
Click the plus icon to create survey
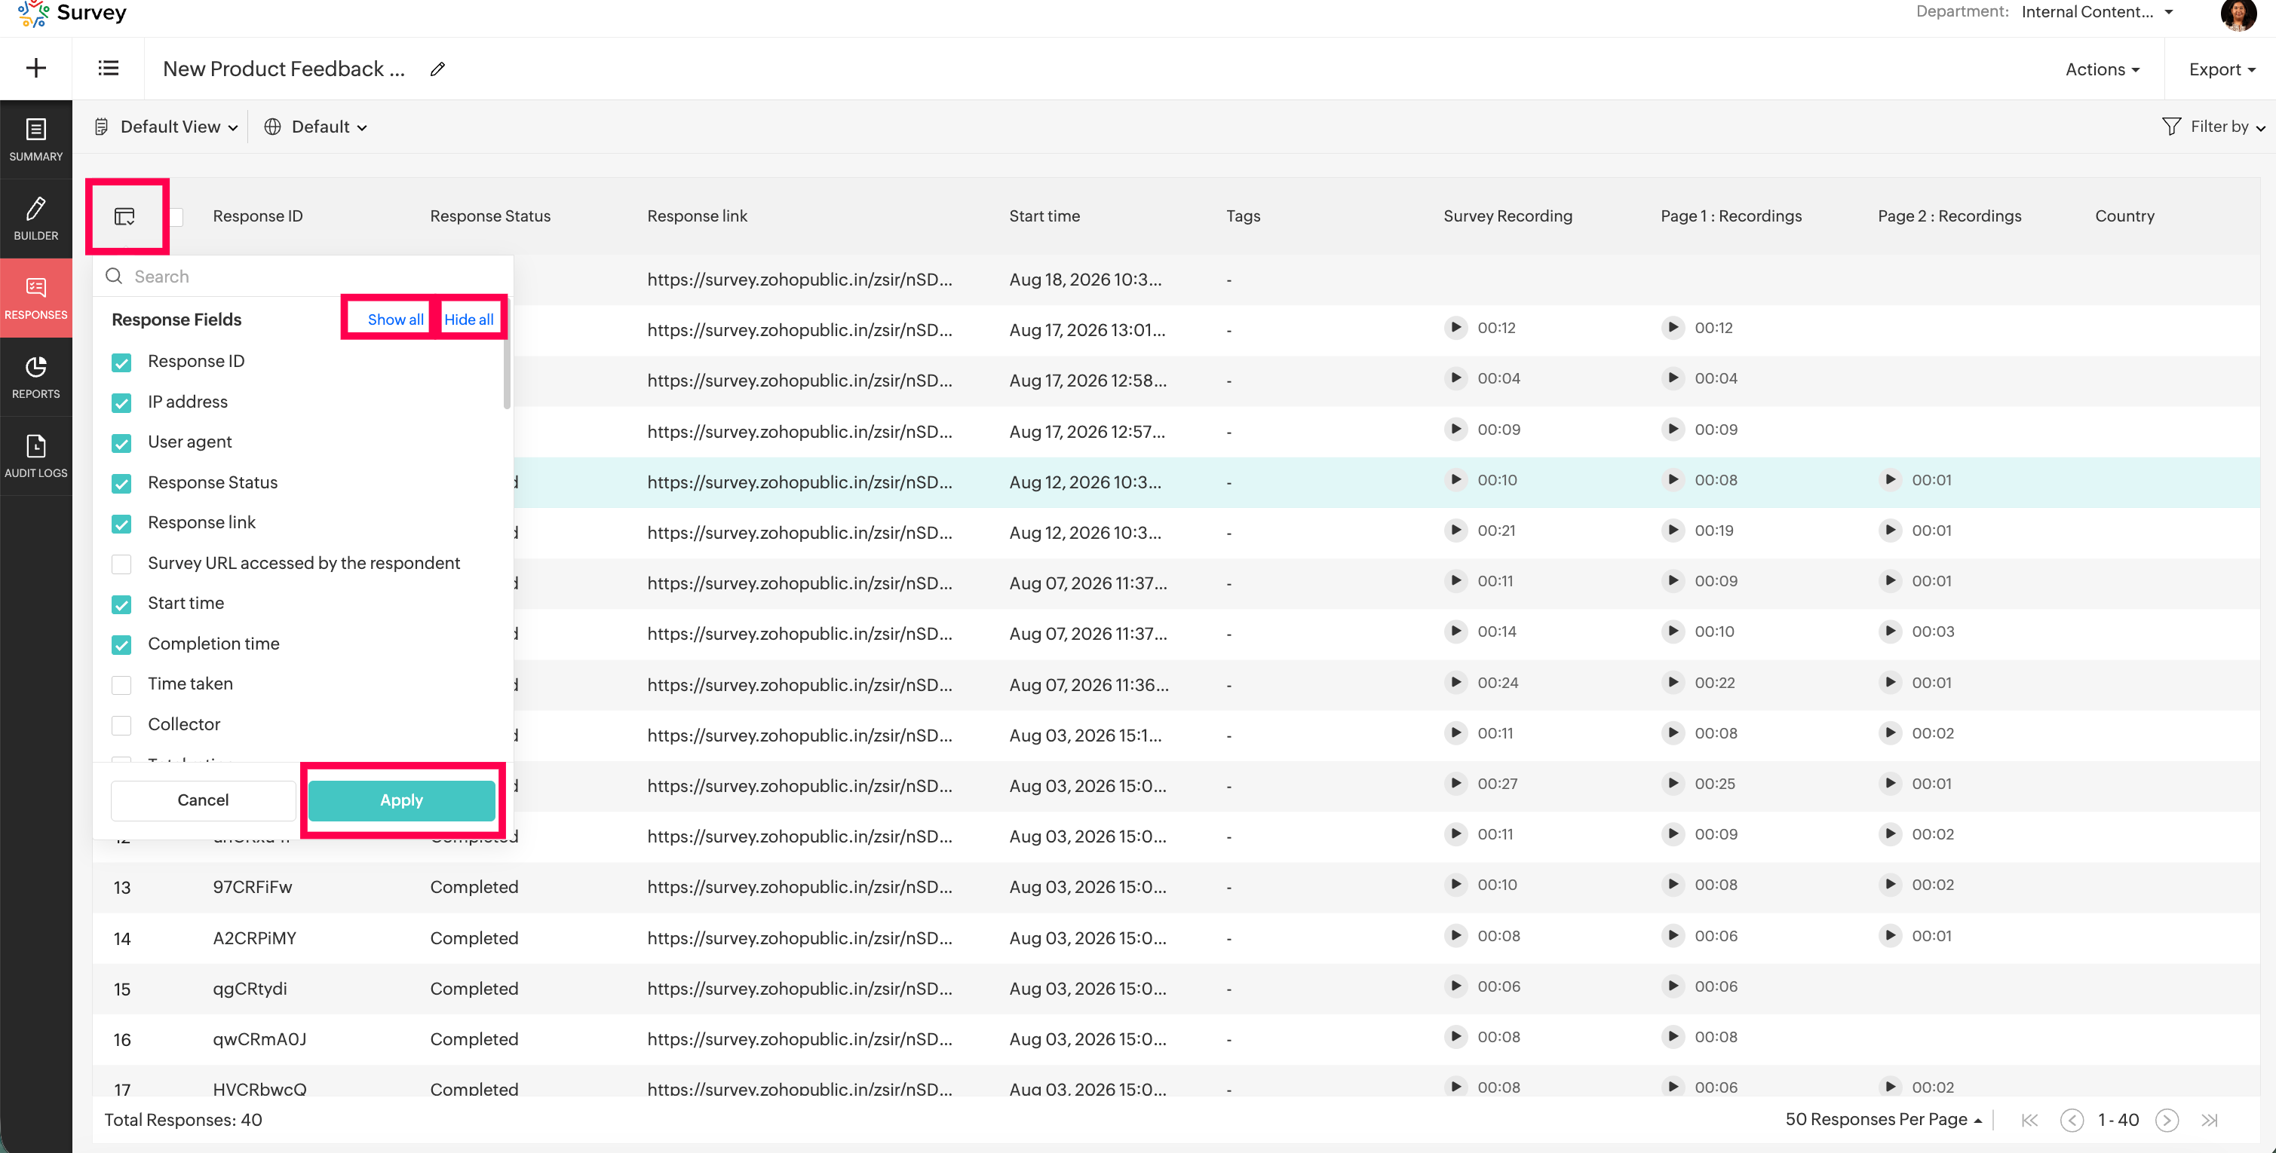(x=36, y=68)
